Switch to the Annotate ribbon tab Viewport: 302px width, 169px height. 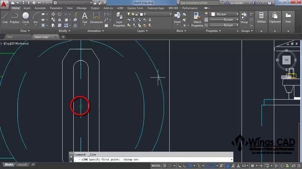pos(40,8)
